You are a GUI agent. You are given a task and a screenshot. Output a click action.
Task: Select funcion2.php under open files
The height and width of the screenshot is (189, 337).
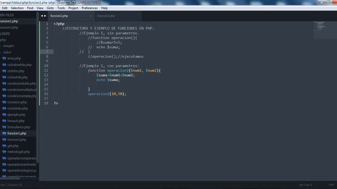18,27
